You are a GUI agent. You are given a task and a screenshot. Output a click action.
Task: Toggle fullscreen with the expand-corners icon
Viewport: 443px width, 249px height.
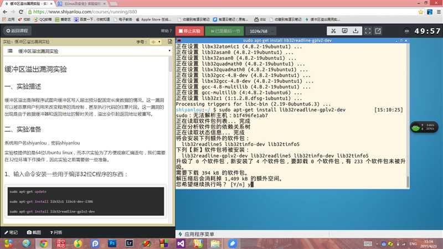point(368,31)
